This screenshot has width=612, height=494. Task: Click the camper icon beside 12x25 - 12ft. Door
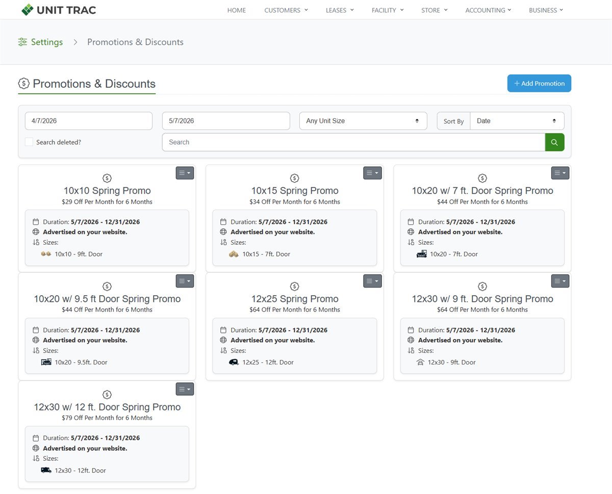[234, 362]
